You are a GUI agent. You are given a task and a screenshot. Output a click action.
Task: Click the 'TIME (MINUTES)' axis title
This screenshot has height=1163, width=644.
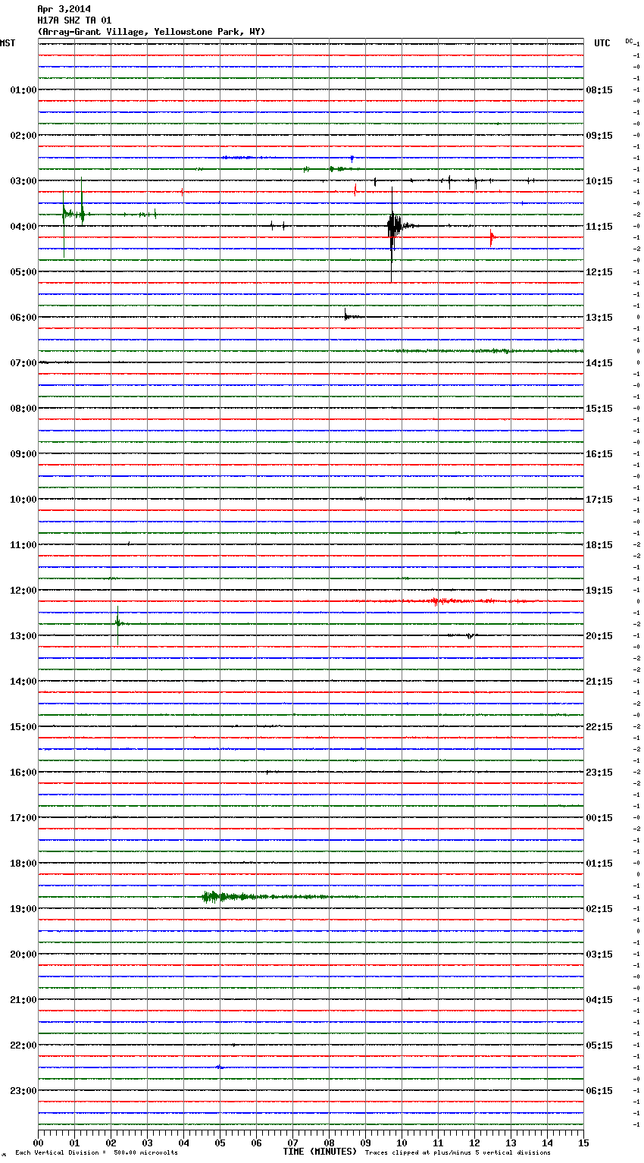point(320,1152)
